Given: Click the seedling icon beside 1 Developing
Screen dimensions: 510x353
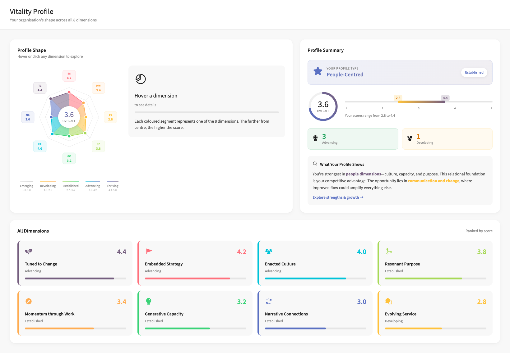Looking at the screenshot, I should pyautogui.click(x=410, y=138).
